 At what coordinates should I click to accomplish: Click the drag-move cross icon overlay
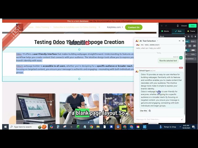coord(79,43)
